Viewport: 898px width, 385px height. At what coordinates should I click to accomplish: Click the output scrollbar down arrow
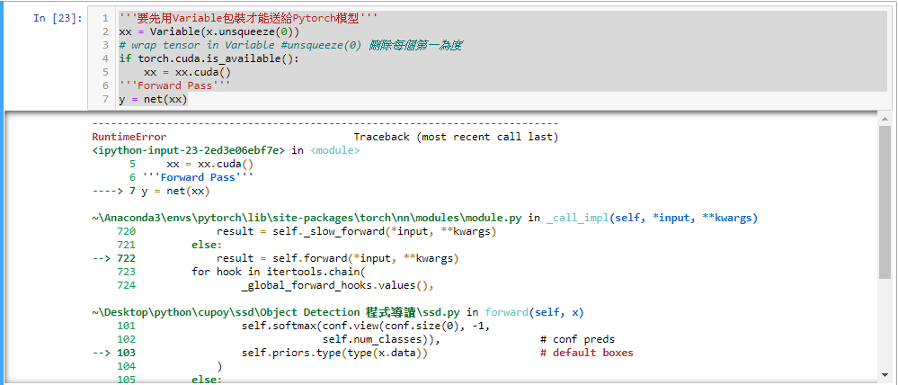pyautogui.click(x=885, y=373)
